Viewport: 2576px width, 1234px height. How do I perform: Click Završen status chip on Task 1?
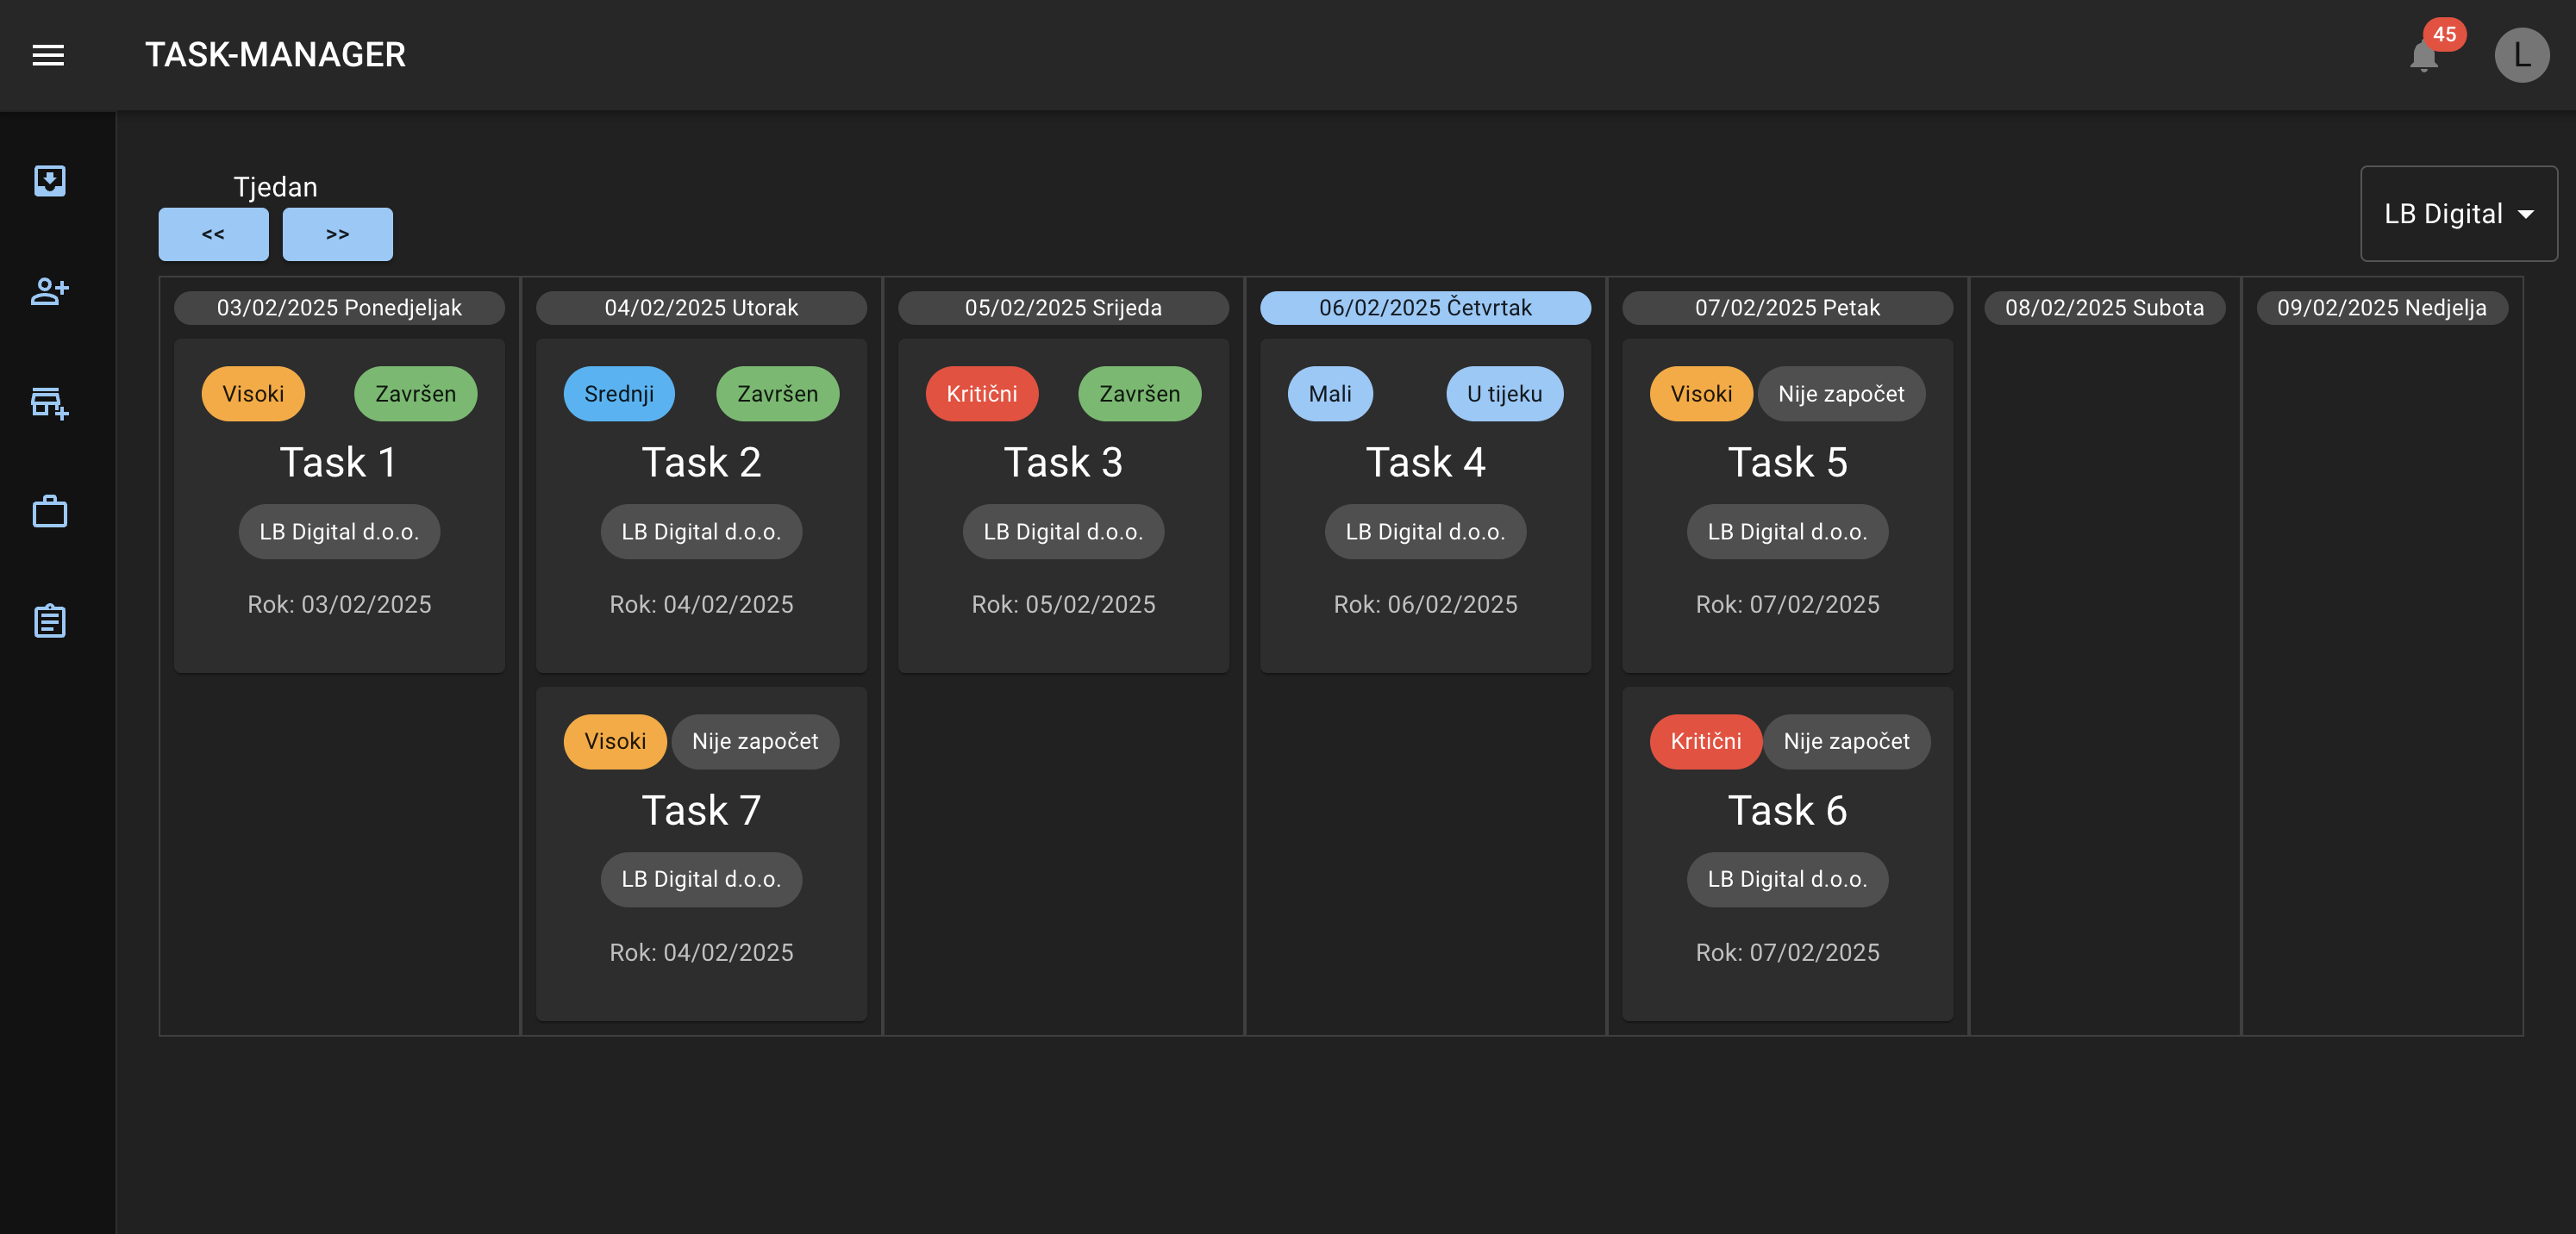click(x=415, y=394)
